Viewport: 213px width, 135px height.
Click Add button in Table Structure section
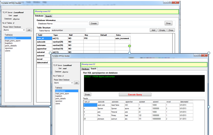click(154, 30)
